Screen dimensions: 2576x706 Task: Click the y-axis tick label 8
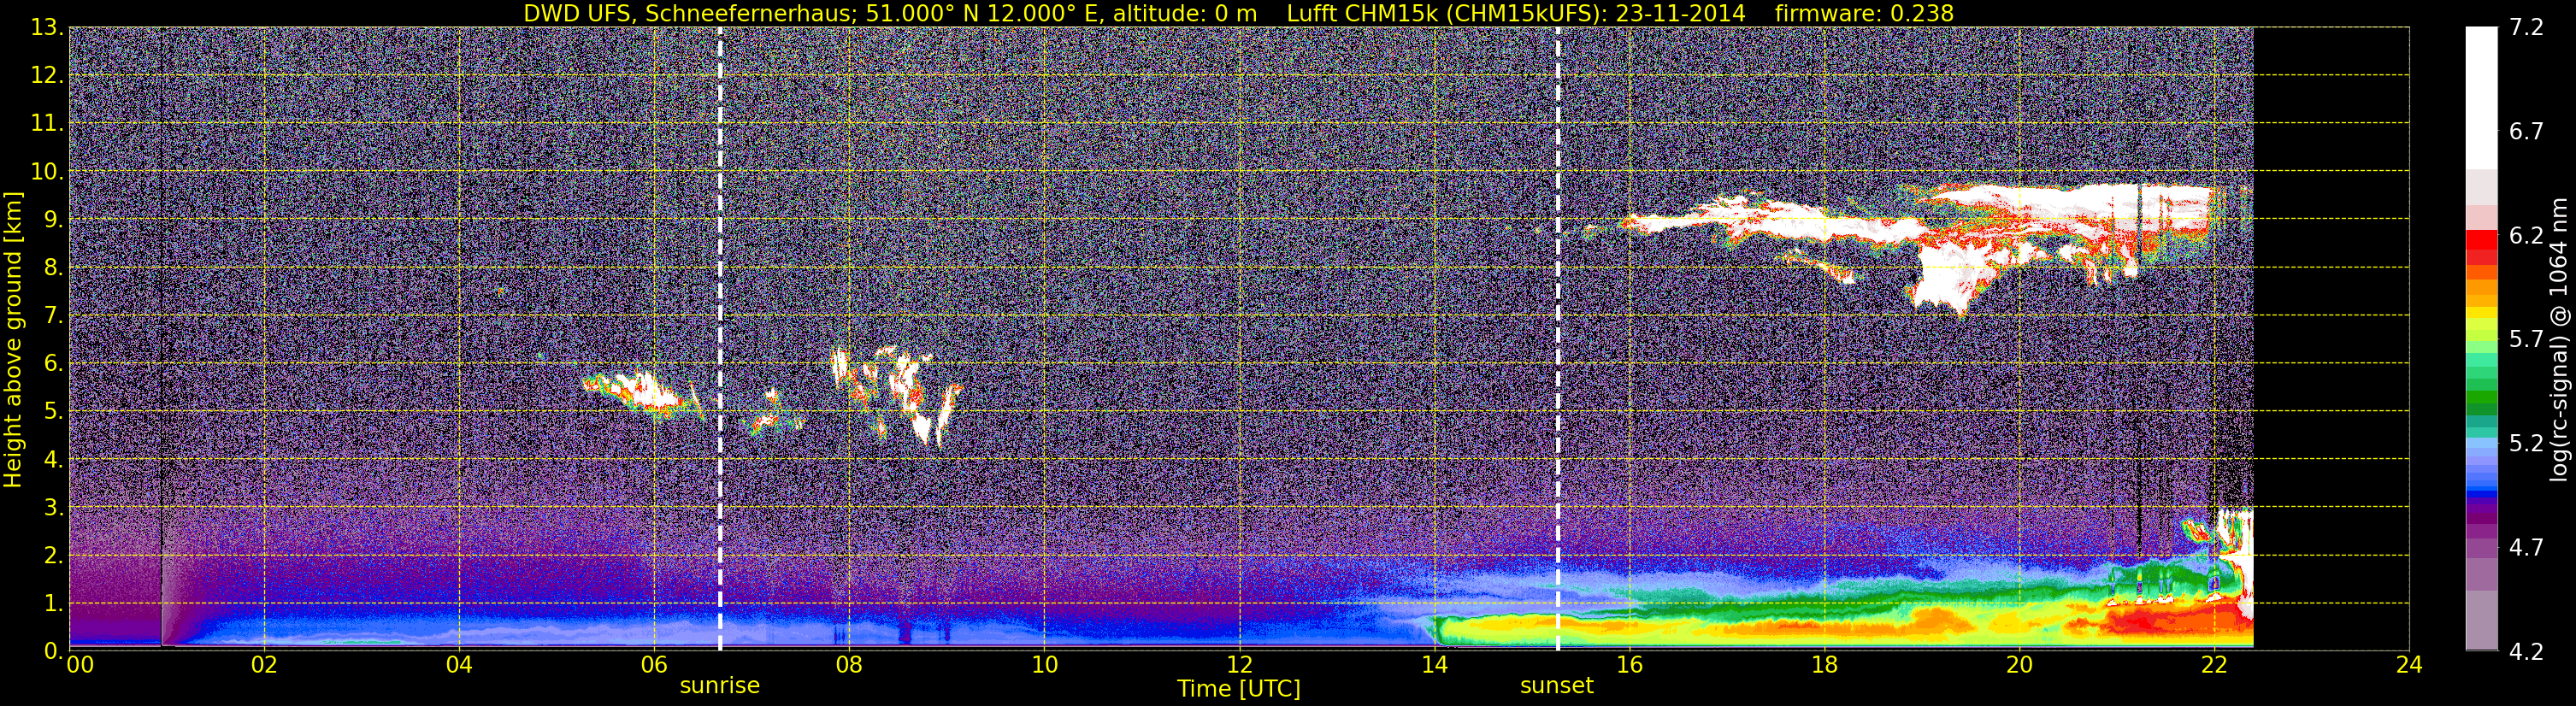(x=52, y=267)
